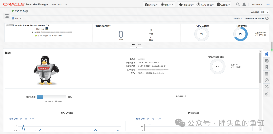Open the 企业(E) menu

click(151, 5)
